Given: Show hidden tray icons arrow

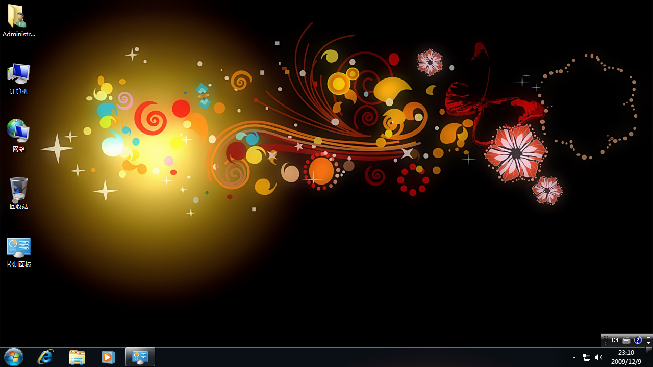Looking at the screenshot, I should 574,358.
